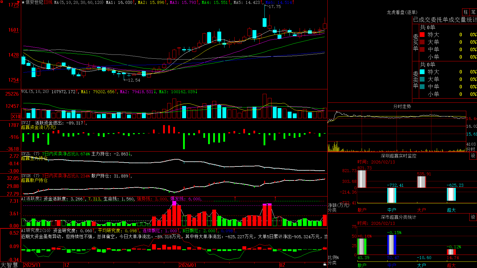Image resolution: width=477 pixels, height=268 pixels.
Task: Click the 委买单 vertical label
Action: pyautogui.click(x=416, y=43)
